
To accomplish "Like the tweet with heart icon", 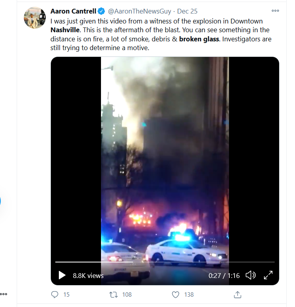I will click(x=175, y=294).
